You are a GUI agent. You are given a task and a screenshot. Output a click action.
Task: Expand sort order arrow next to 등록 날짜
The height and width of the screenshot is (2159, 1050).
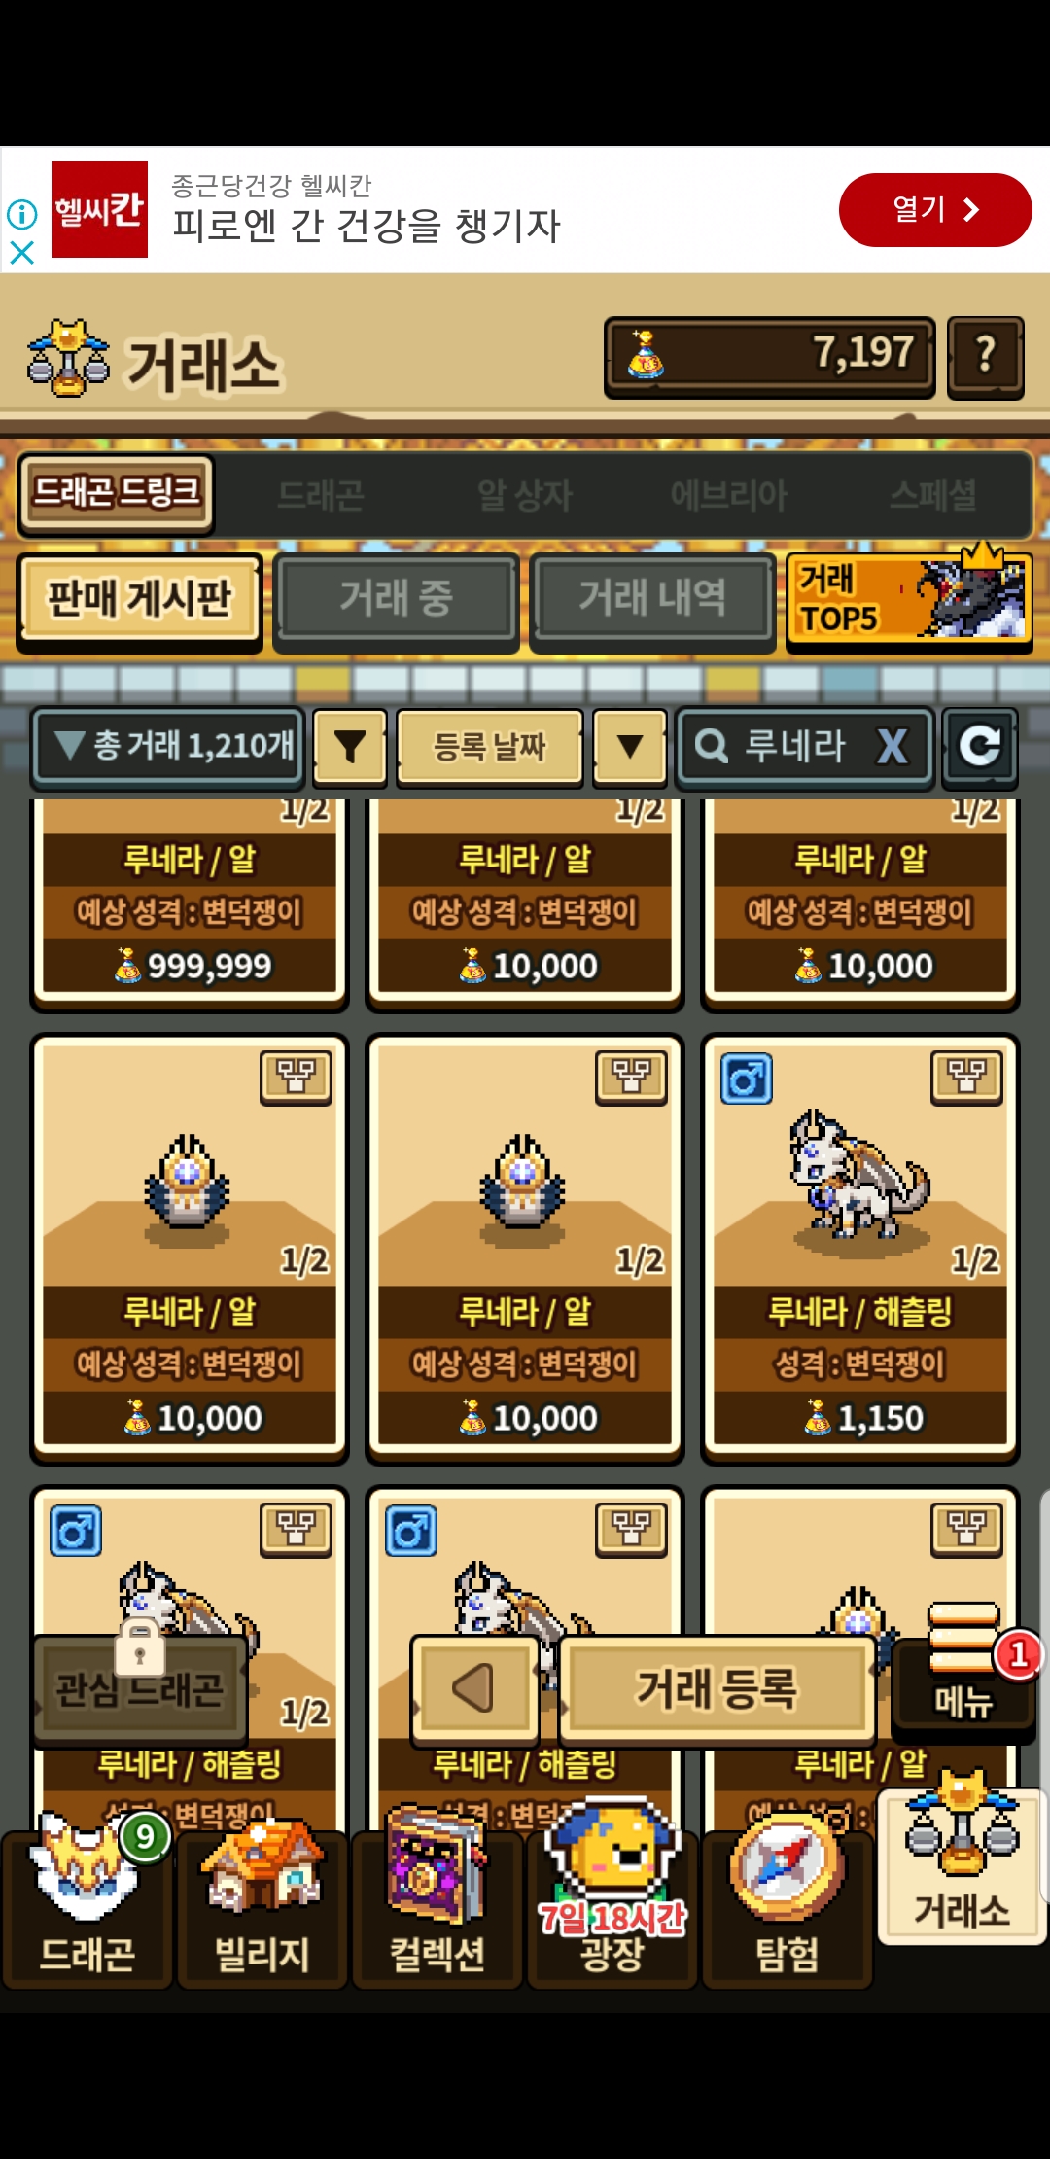point(630,747)
